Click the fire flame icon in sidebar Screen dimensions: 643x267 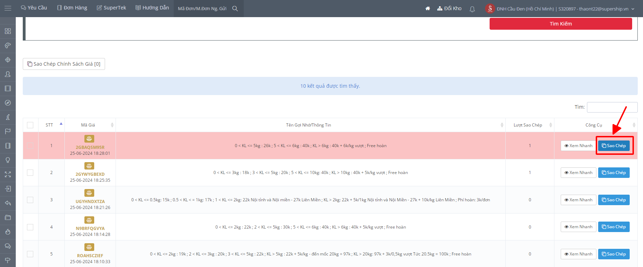(8, 232)
